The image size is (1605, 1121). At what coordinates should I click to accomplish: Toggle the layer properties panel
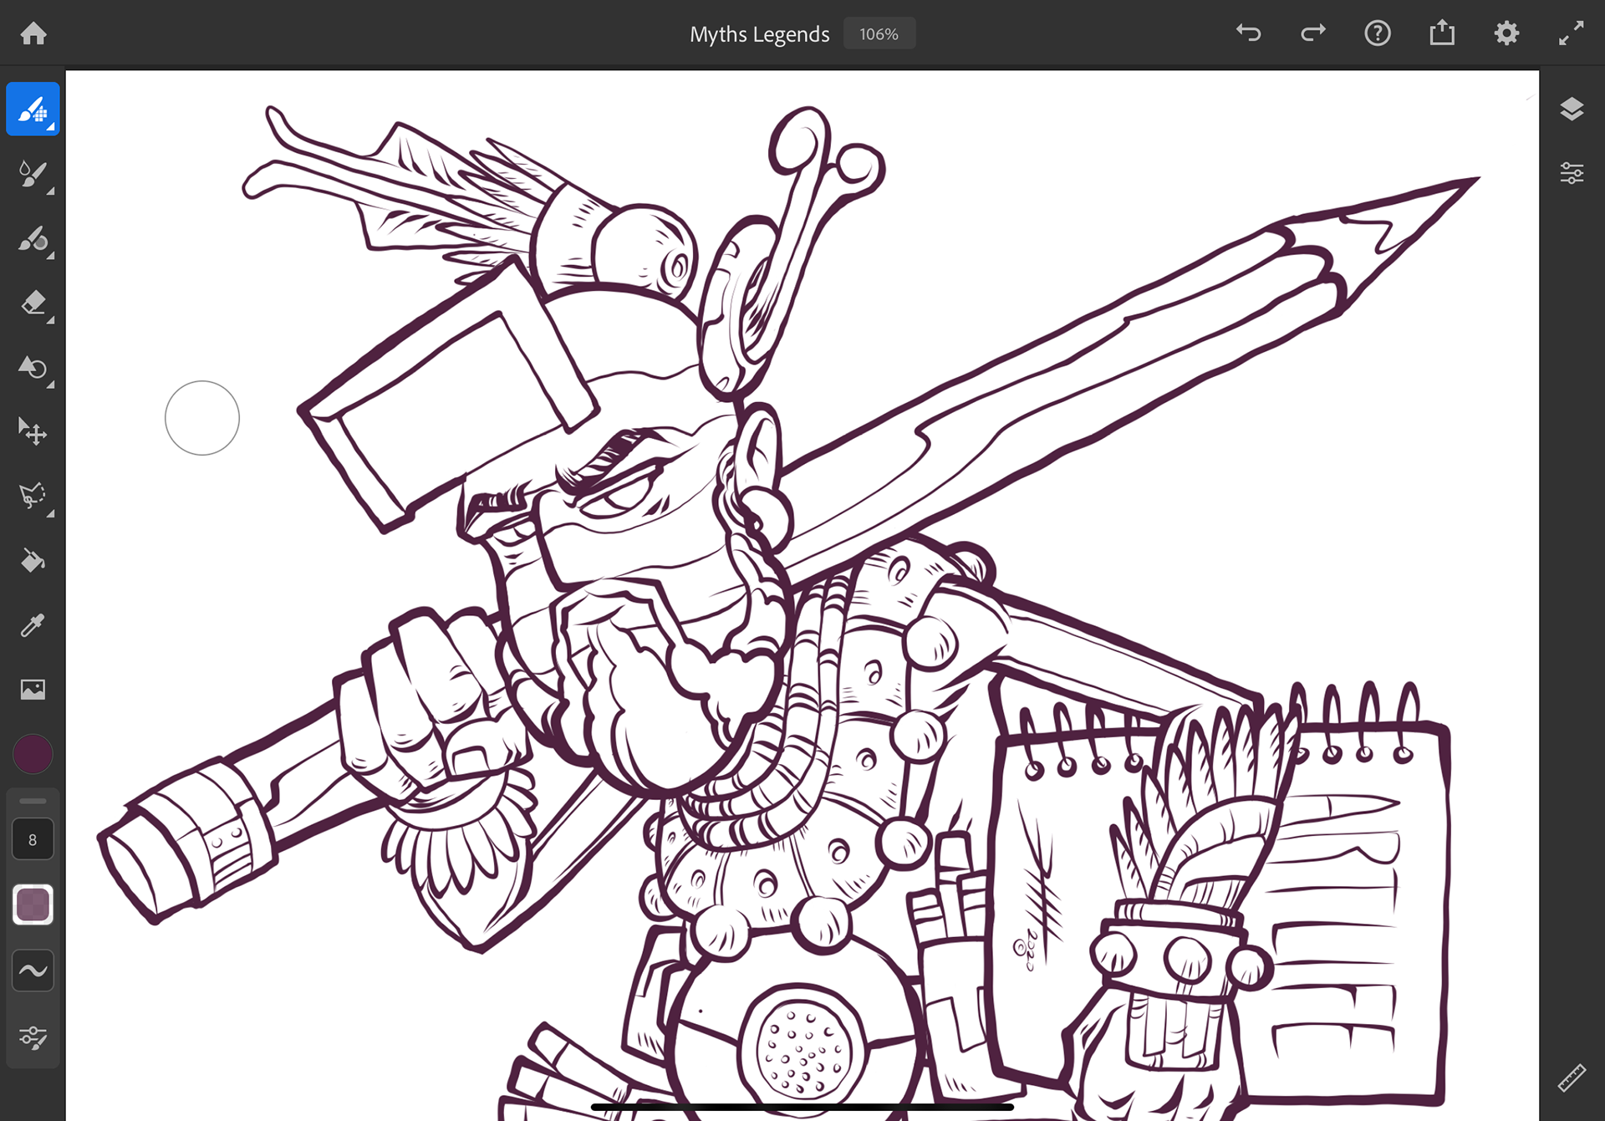(x=1572, y=173)
